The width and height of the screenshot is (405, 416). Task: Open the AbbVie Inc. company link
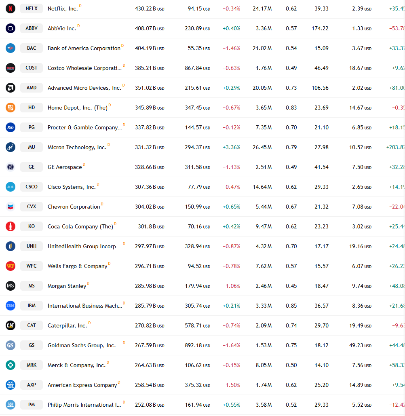62,28
